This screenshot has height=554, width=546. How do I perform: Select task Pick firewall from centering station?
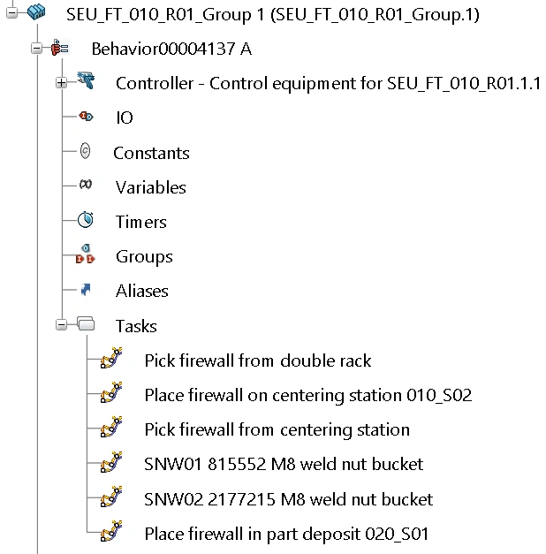tap(277, 429)
